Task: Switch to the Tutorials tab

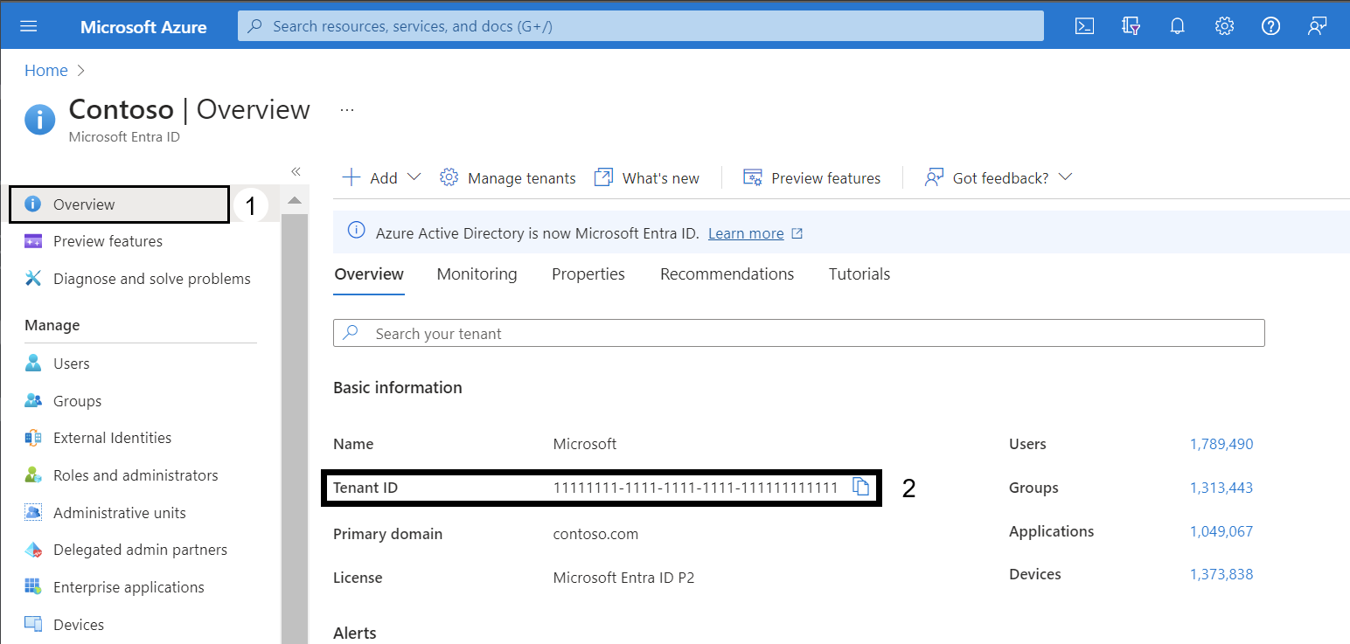Action: 859,274
